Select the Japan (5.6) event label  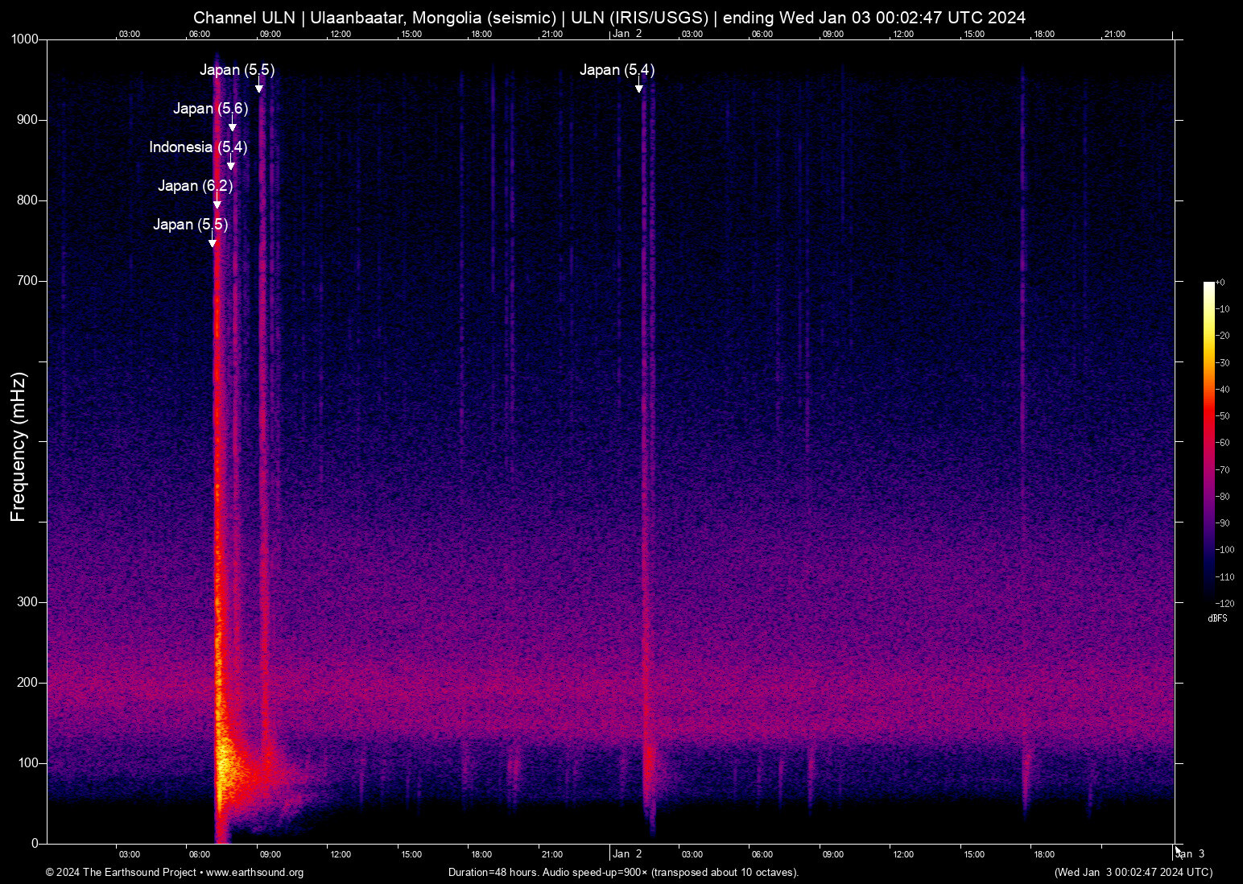pos(210,109)
